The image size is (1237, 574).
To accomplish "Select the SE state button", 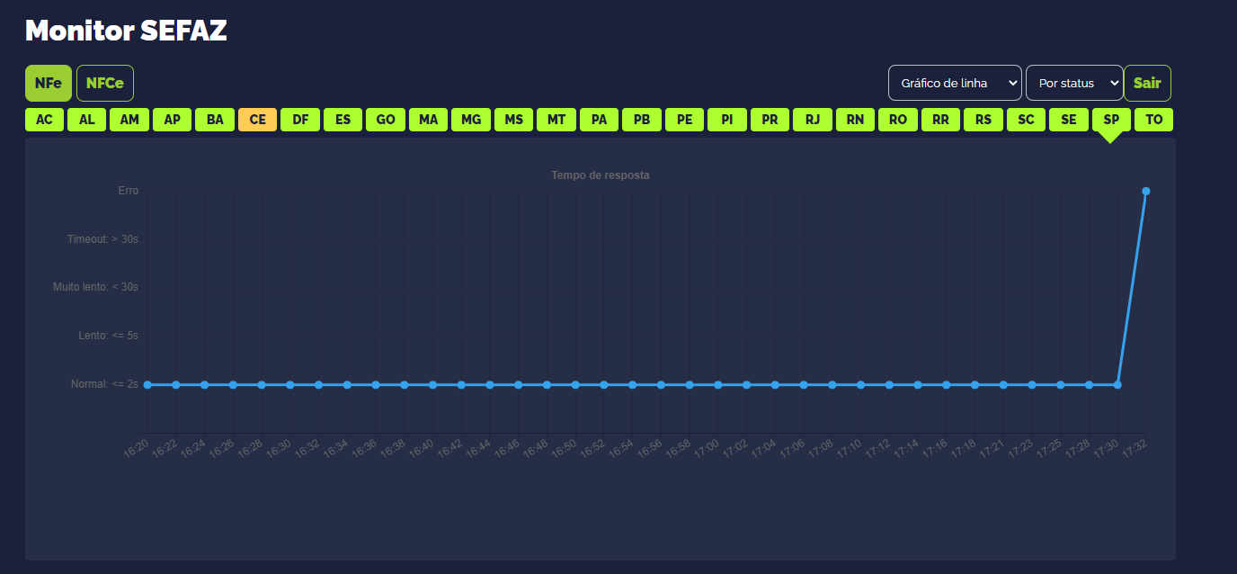I will pyautogui.click(x=1069, y=120).
